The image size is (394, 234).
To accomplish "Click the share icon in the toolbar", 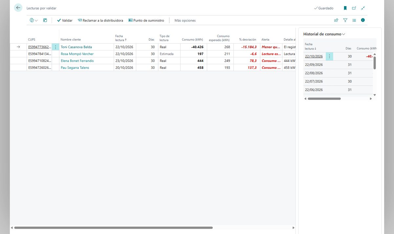I will coord(336,20).
